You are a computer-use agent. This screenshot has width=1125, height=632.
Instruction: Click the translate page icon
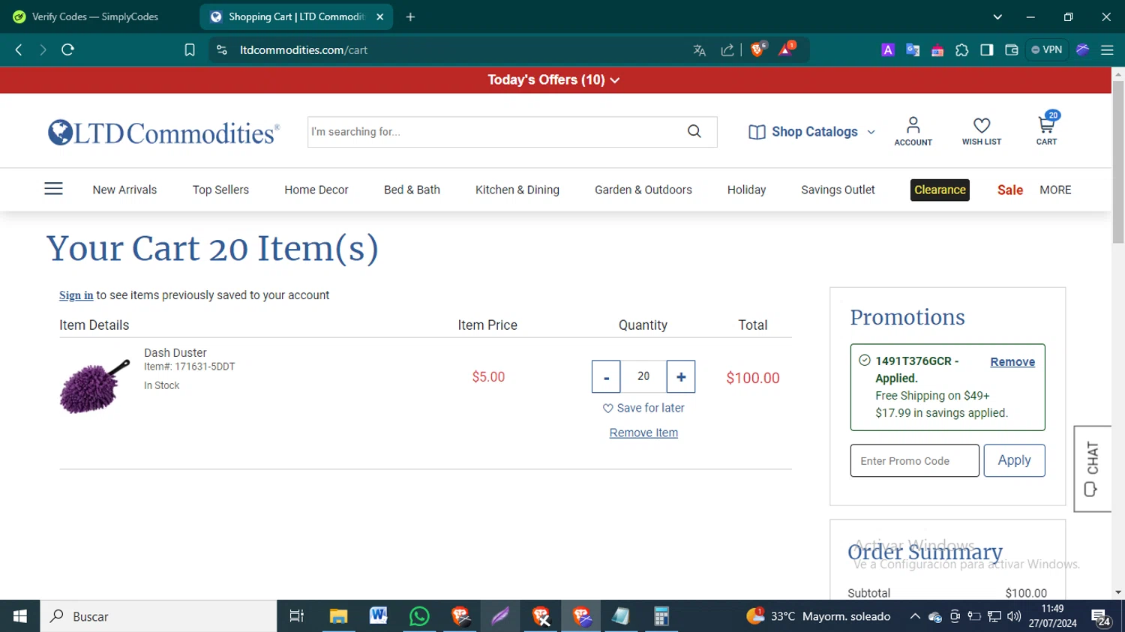[699, 50]
